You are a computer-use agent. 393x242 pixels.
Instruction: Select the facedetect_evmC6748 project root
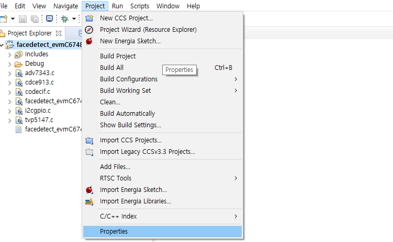[x=49, y=45]
